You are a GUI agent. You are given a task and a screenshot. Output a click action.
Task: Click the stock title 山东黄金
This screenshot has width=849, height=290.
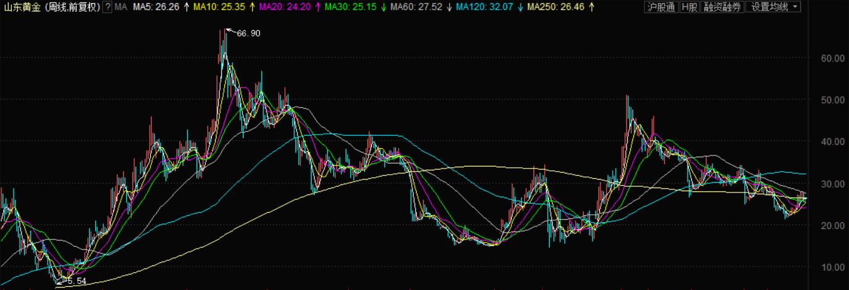pos(21,7)
